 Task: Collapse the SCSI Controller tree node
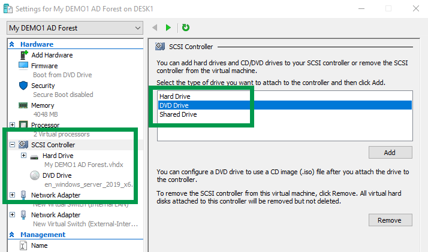coord(13,145)
